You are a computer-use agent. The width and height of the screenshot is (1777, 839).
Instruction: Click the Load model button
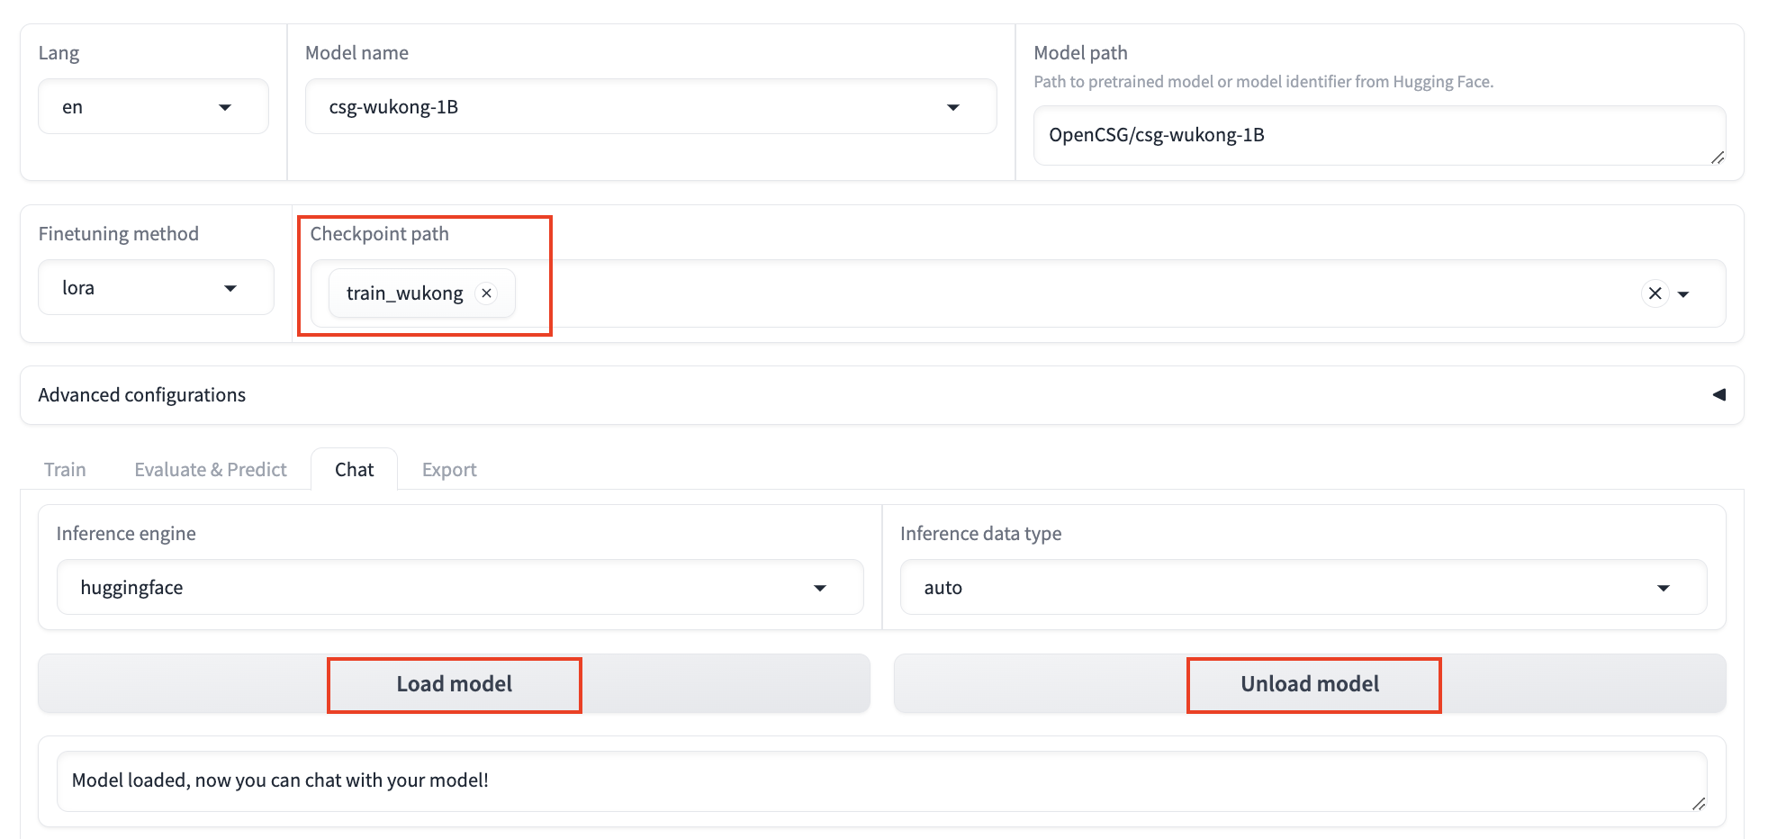(x=454, y=684)
